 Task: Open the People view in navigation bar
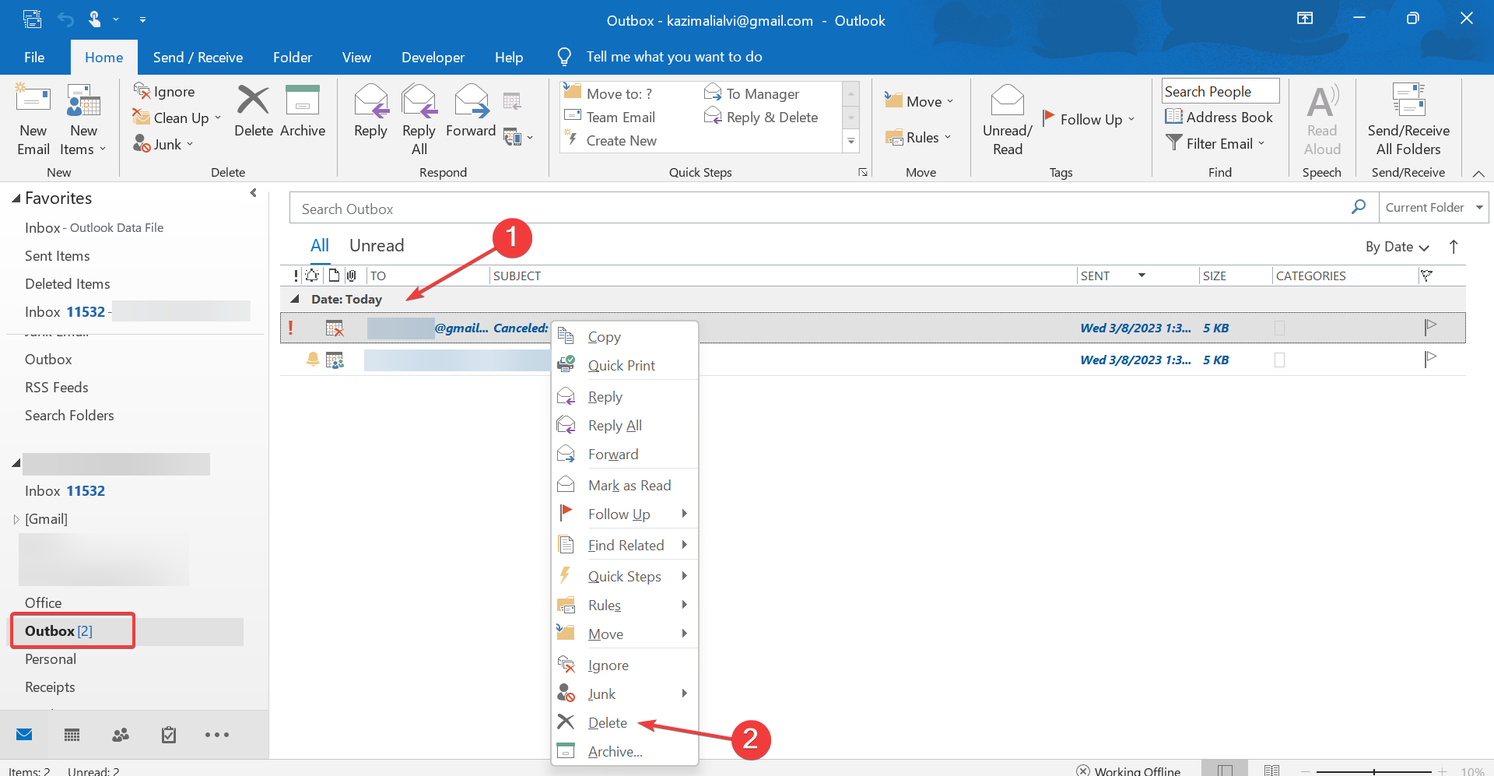(121, 735)
